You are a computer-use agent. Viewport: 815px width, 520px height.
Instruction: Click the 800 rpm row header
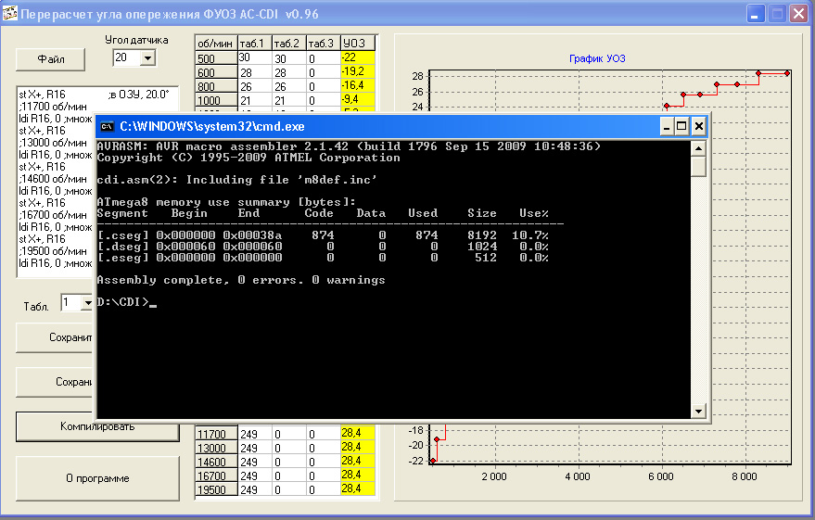pos(216,86)
